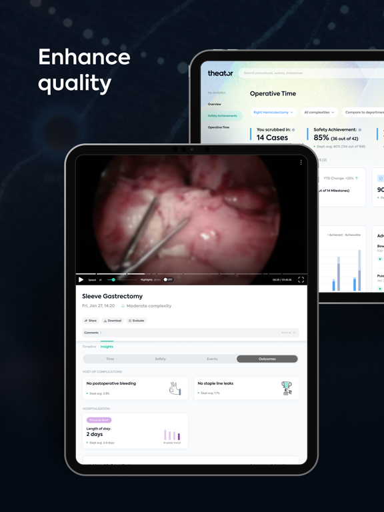Image resolution: width=384 pixels, height=512 pixels.
Task: Open the No postoperative bleeding card
Action: pos(135,388)
